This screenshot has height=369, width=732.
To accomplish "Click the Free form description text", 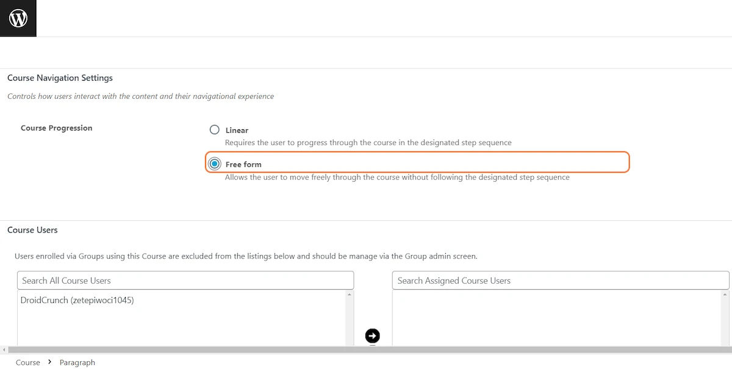I will 397,177.
